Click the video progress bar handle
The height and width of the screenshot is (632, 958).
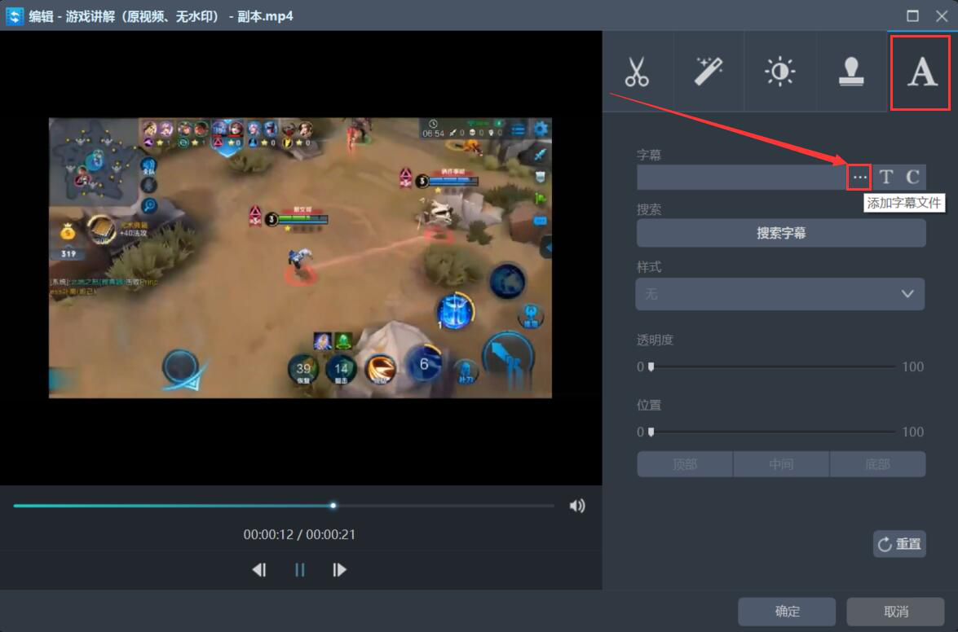point(333,506)
